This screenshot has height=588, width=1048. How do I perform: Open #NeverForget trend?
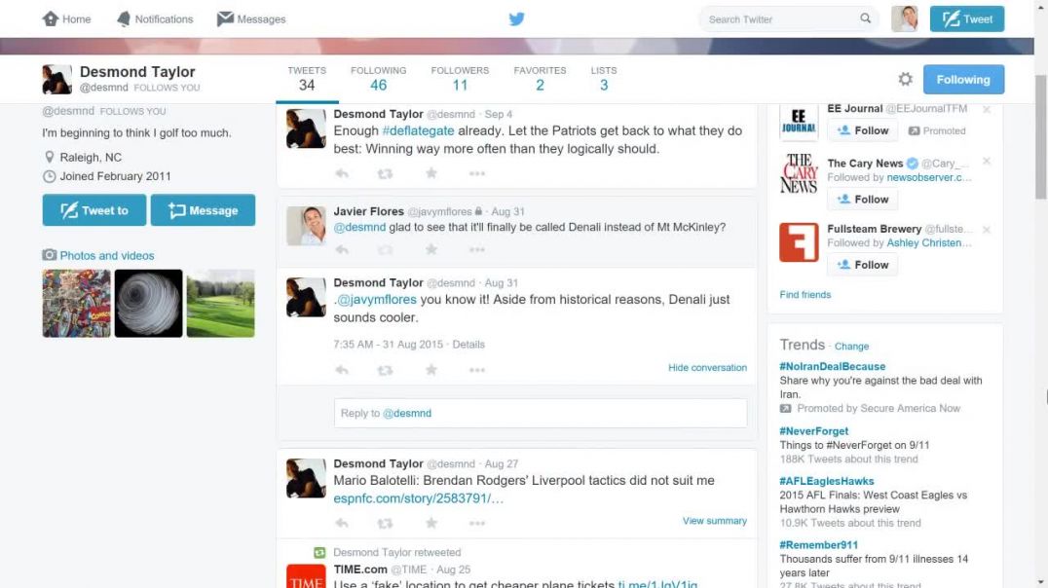point(813,431)
